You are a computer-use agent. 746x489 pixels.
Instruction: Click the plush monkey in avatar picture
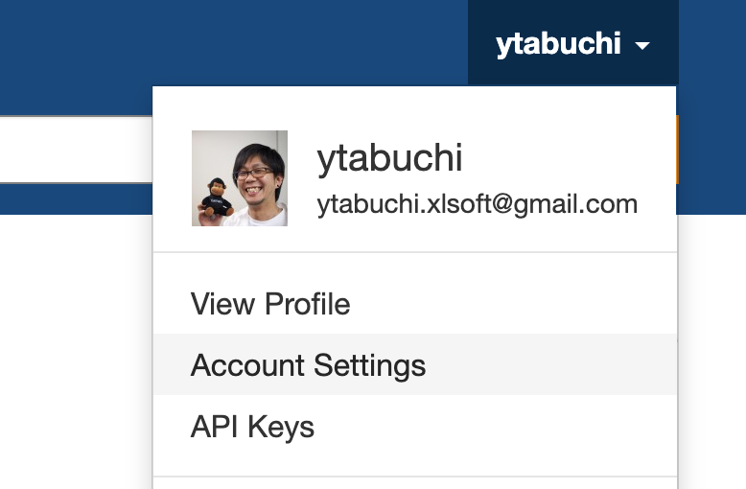coord(215,198)
